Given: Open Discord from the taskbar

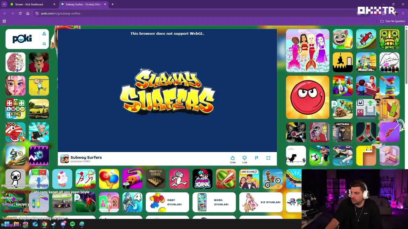Looking at the screenshot, I should [x=63, y=224].
